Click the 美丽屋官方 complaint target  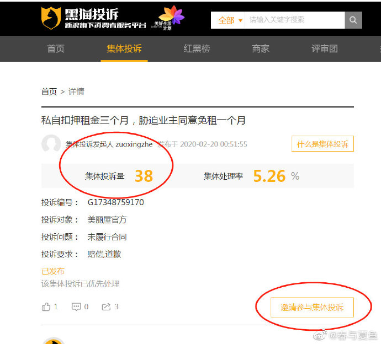click(107, 219)
